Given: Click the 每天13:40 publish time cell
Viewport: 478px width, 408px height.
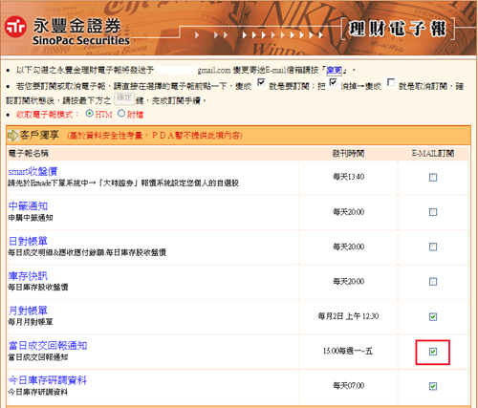Looking at the screenshot, I should coord(348,177).
